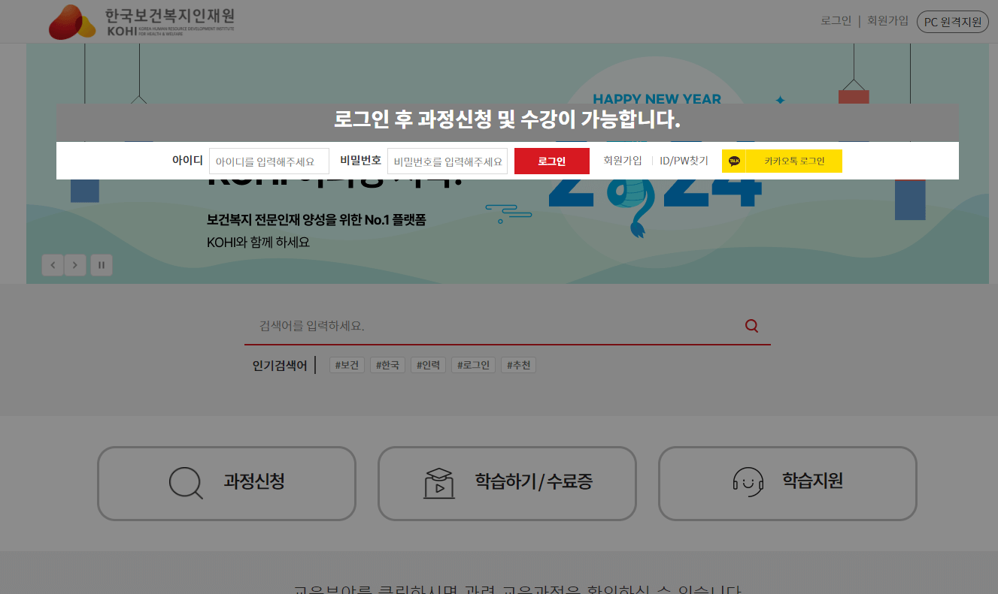Go to the previous banner slide

(x=52, y=264)
